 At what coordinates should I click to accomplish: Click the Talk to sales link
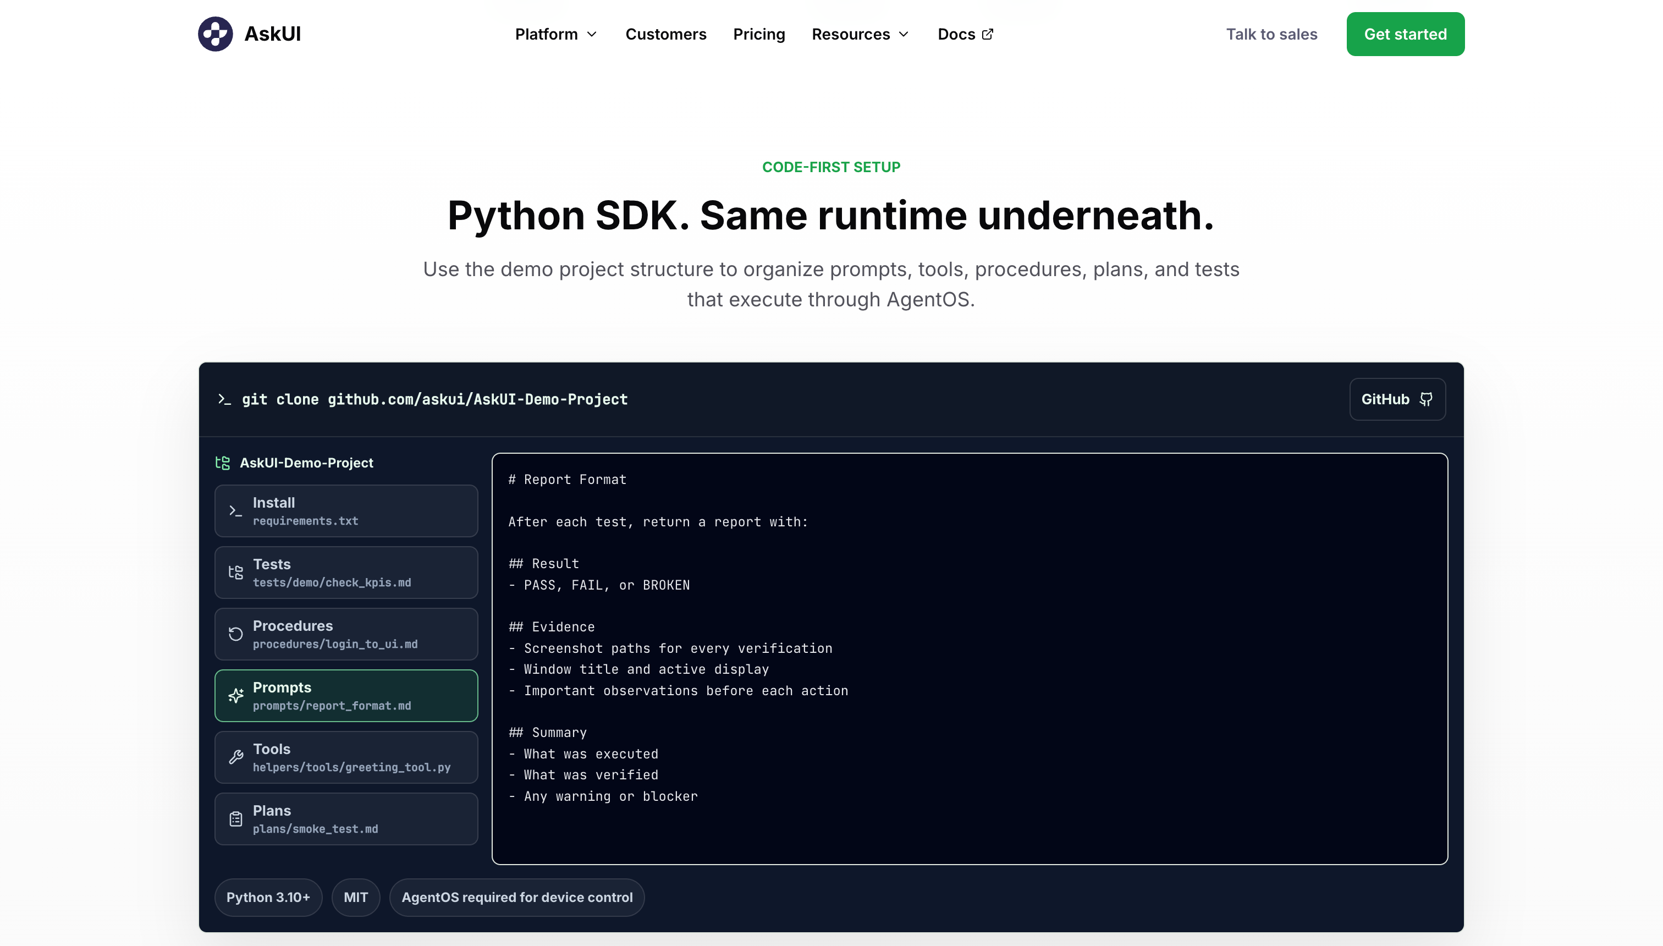pos(1271,34)
